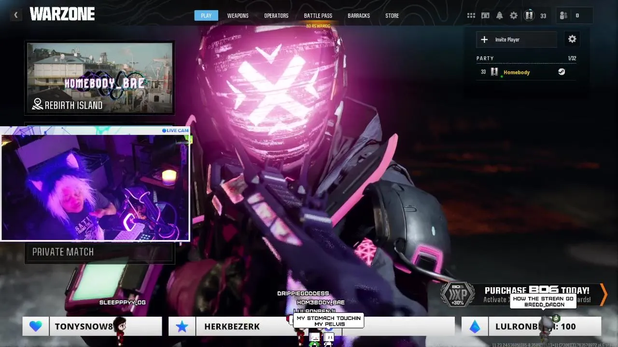Image resolution: width=618 pixels, height=347 pixels.
Task: Open the Operators tab
Action: click(x=276, y=15)
